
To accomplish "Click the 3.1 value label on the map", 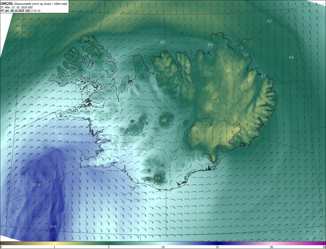I will tap(117, 14).
